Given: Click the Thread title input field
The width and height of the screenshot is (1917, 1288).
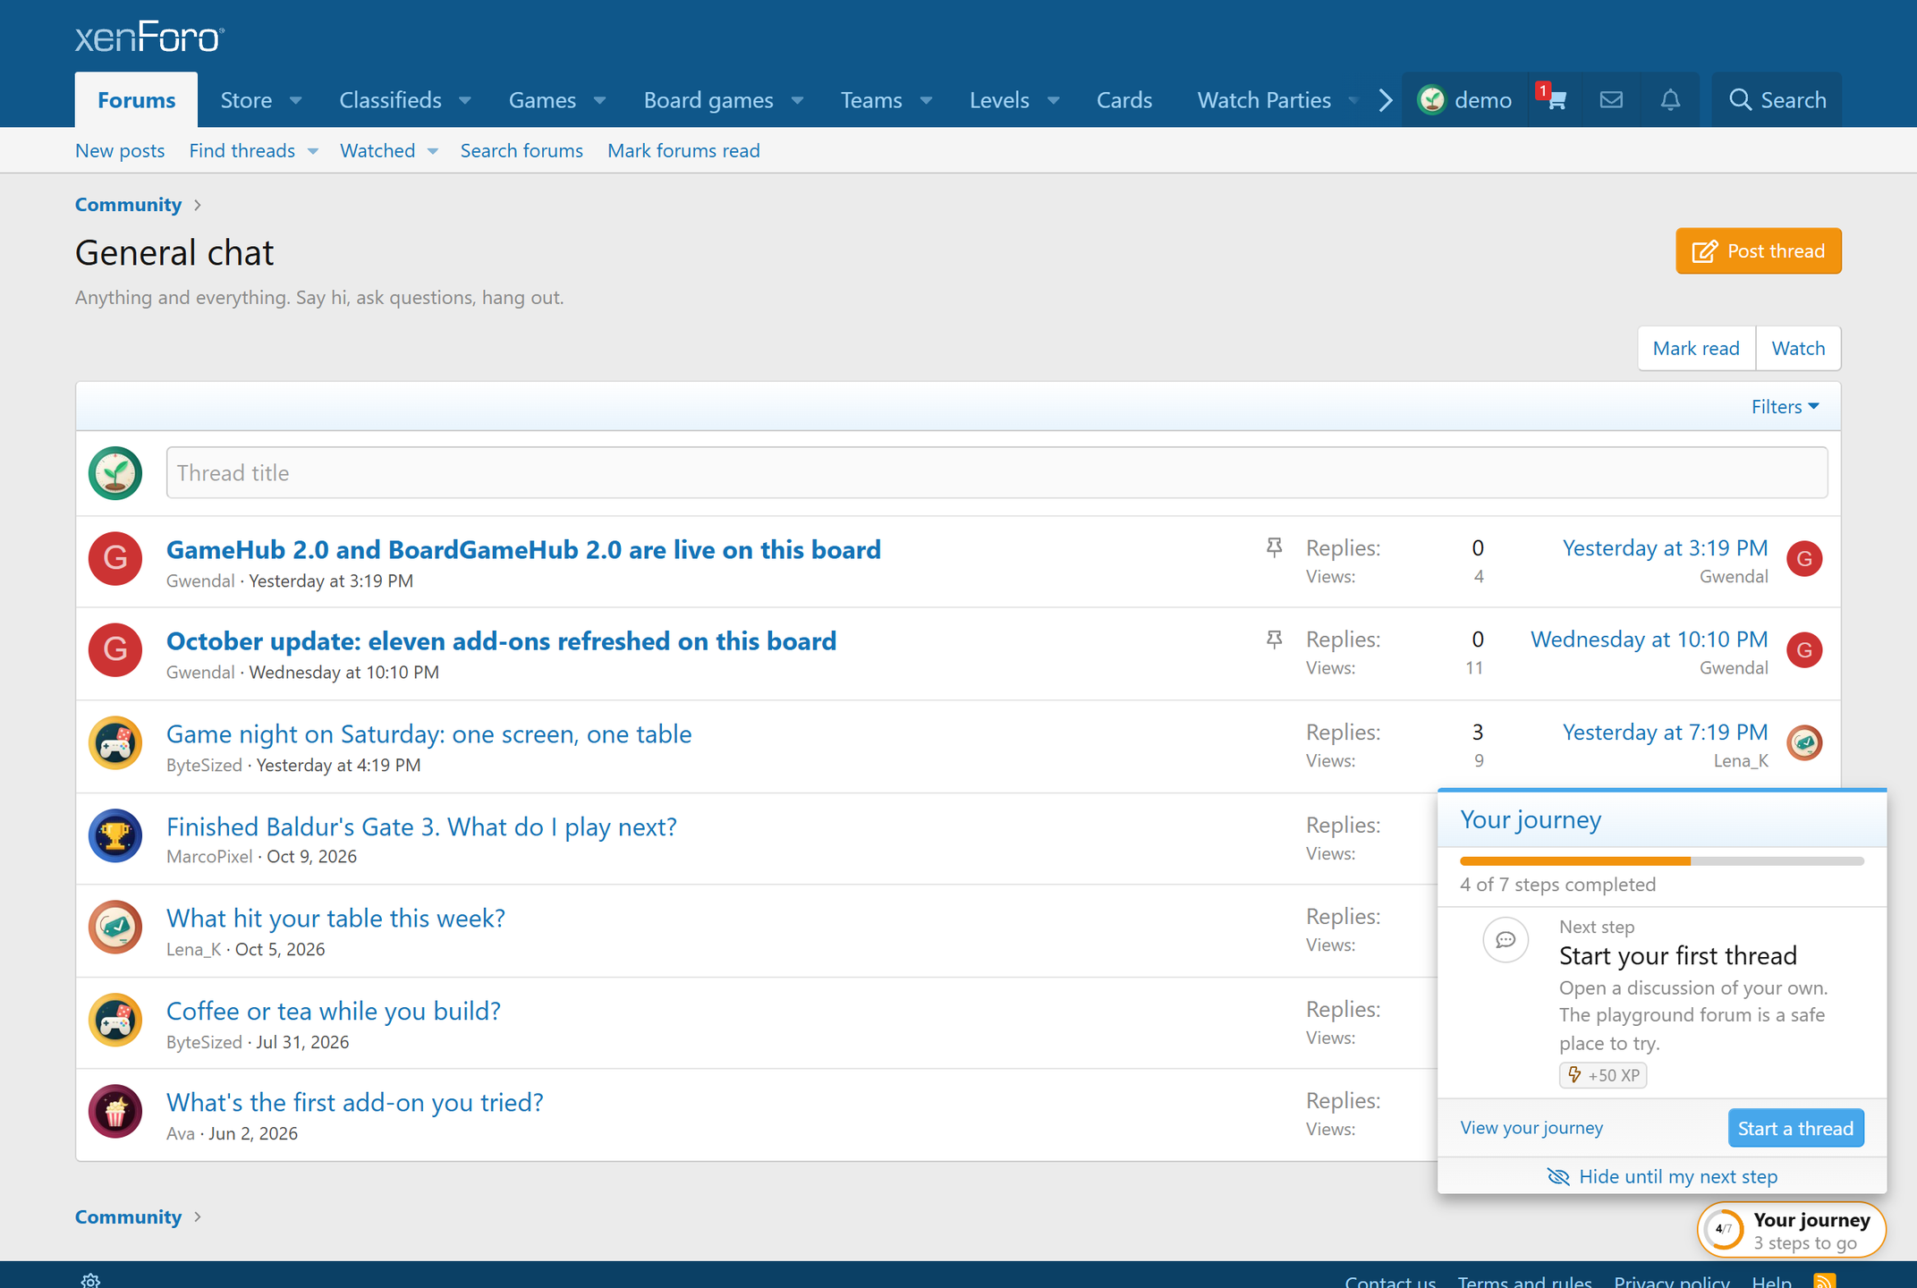Looking at the screenshot, I should click(997, 473).
